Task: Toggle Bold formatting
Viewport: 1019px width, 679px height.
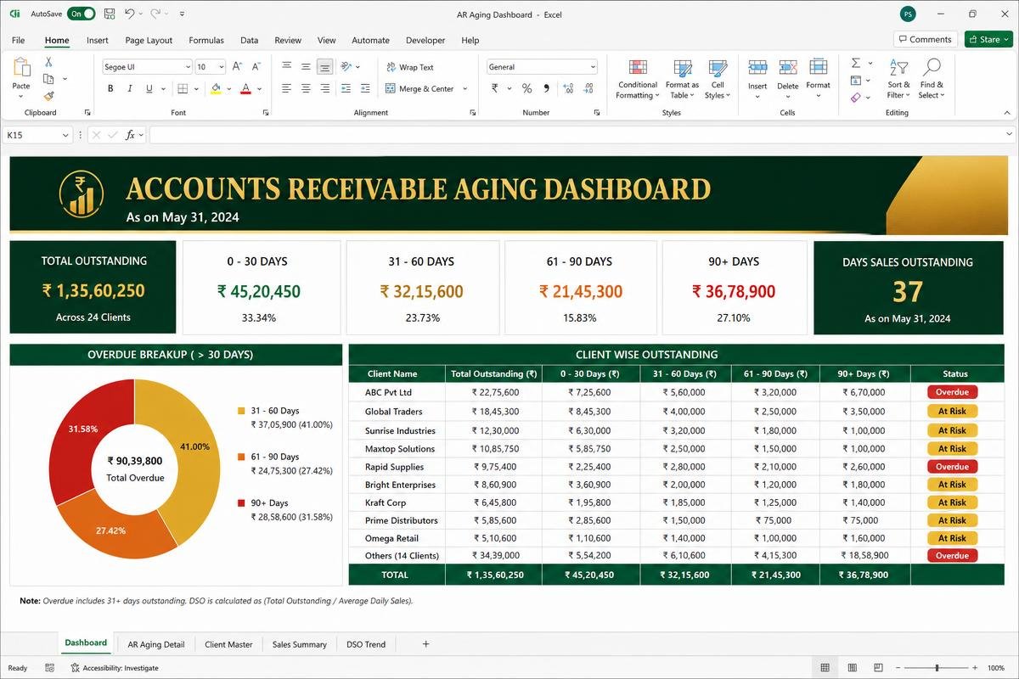Action: click(110, 88)
